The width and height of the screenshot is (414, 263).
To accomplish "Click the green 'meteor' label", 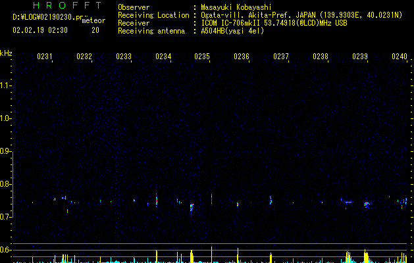I will 93,20.
